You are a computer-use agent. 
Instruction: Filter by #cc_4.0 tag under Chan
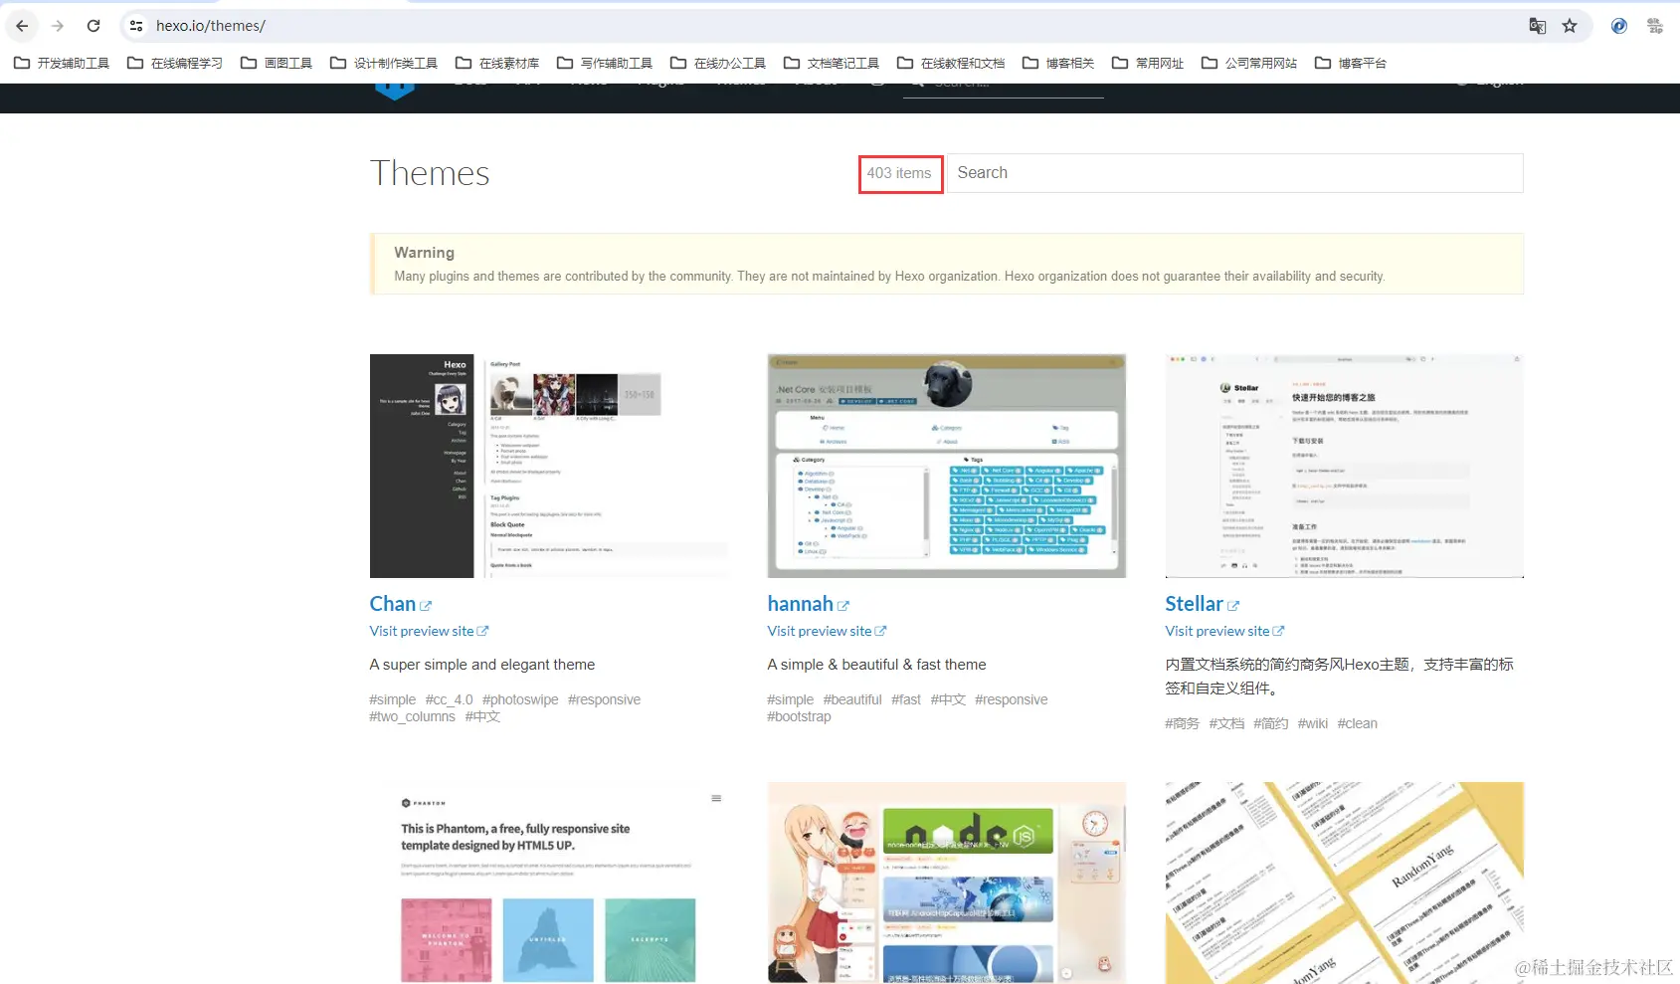click(449, 699)
